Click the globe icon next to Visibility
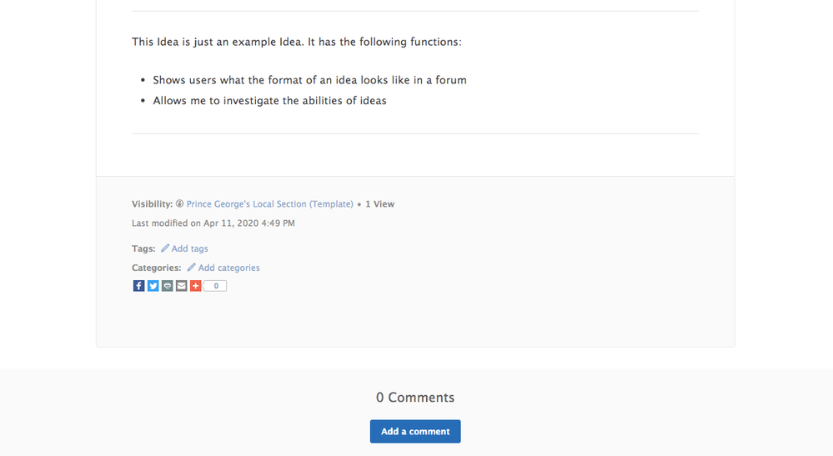The image size is (833, 456). [x=180, y=203]
